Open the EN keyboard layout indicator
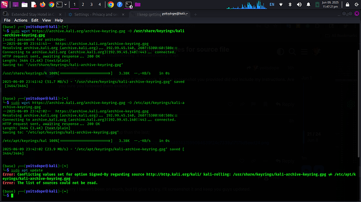361x202 pixels. pos(272,4)
